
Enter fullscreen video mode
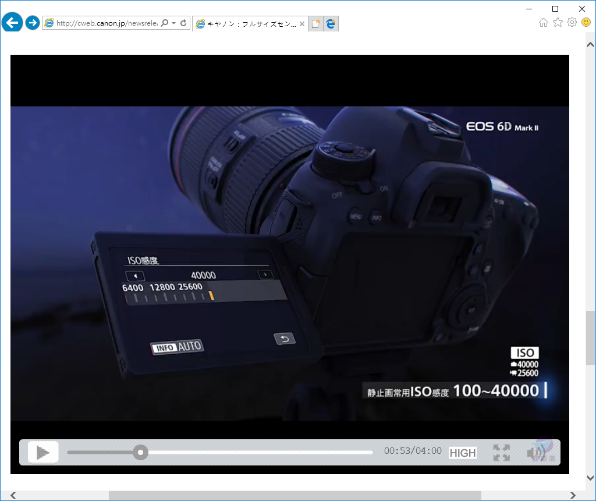click(x=501, y=453)
